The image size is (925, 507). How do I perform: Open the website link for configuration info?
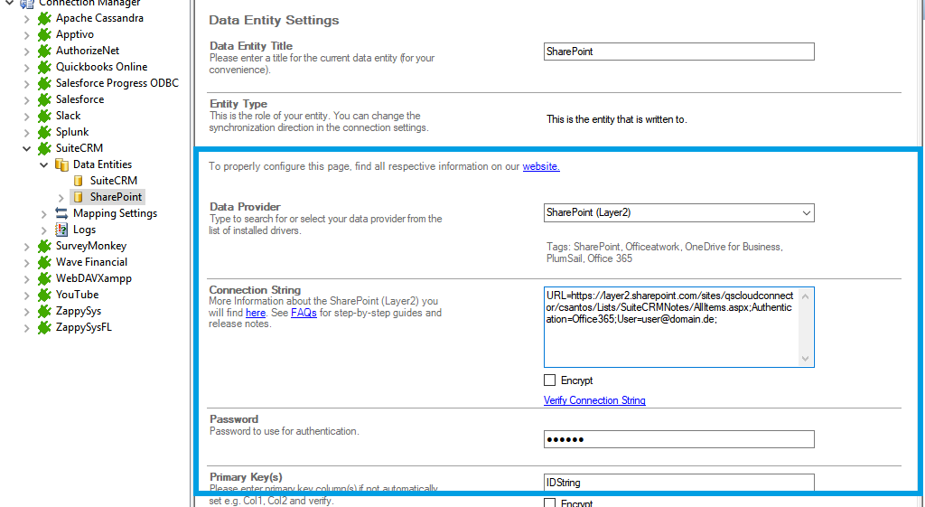(541, 166)
